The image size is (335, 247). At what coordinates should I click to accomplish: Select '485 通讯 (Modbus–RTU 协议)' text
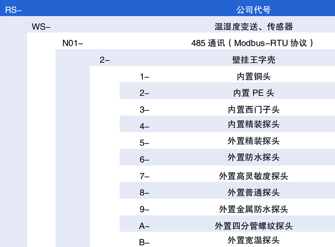pyautogui.click(x=252, y=43)
